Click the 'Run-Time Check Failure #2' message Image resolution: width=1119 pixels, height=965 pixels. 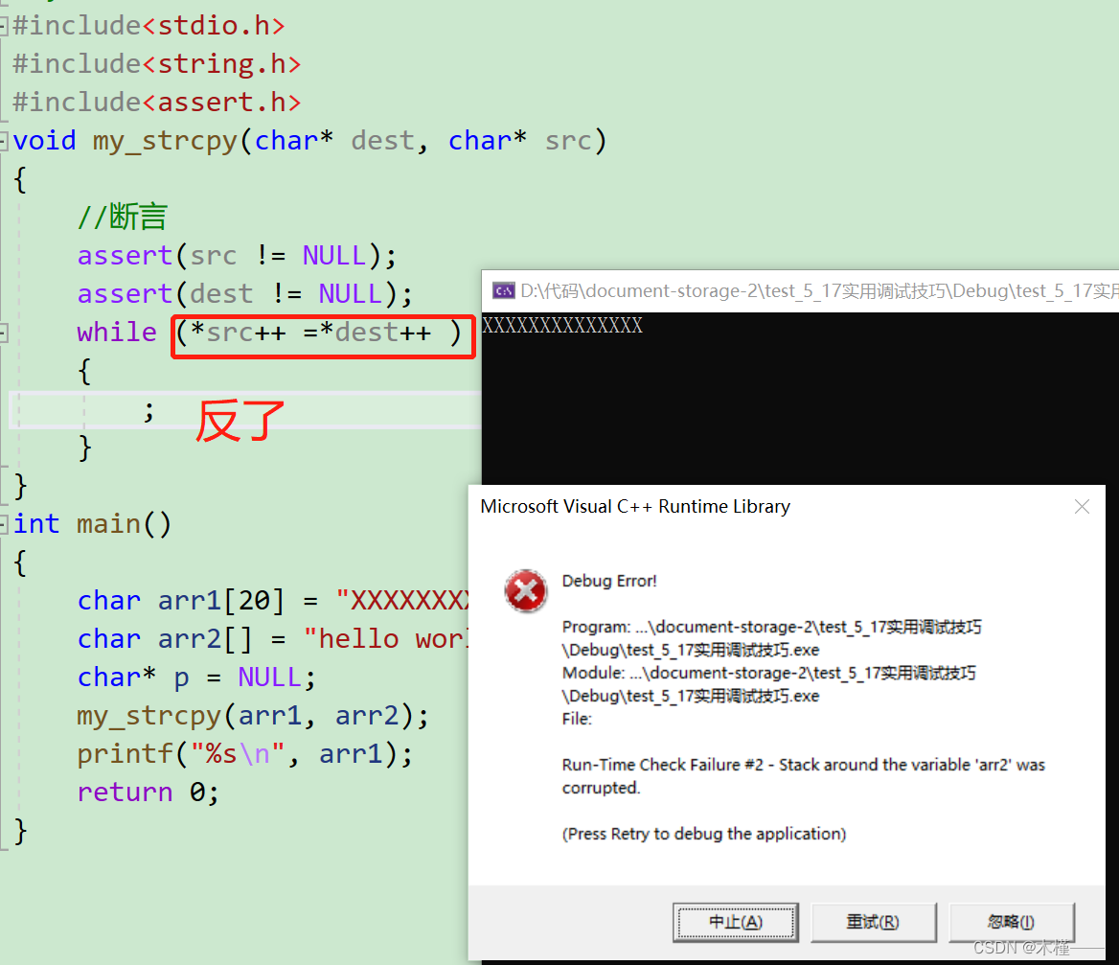(804, 776)
